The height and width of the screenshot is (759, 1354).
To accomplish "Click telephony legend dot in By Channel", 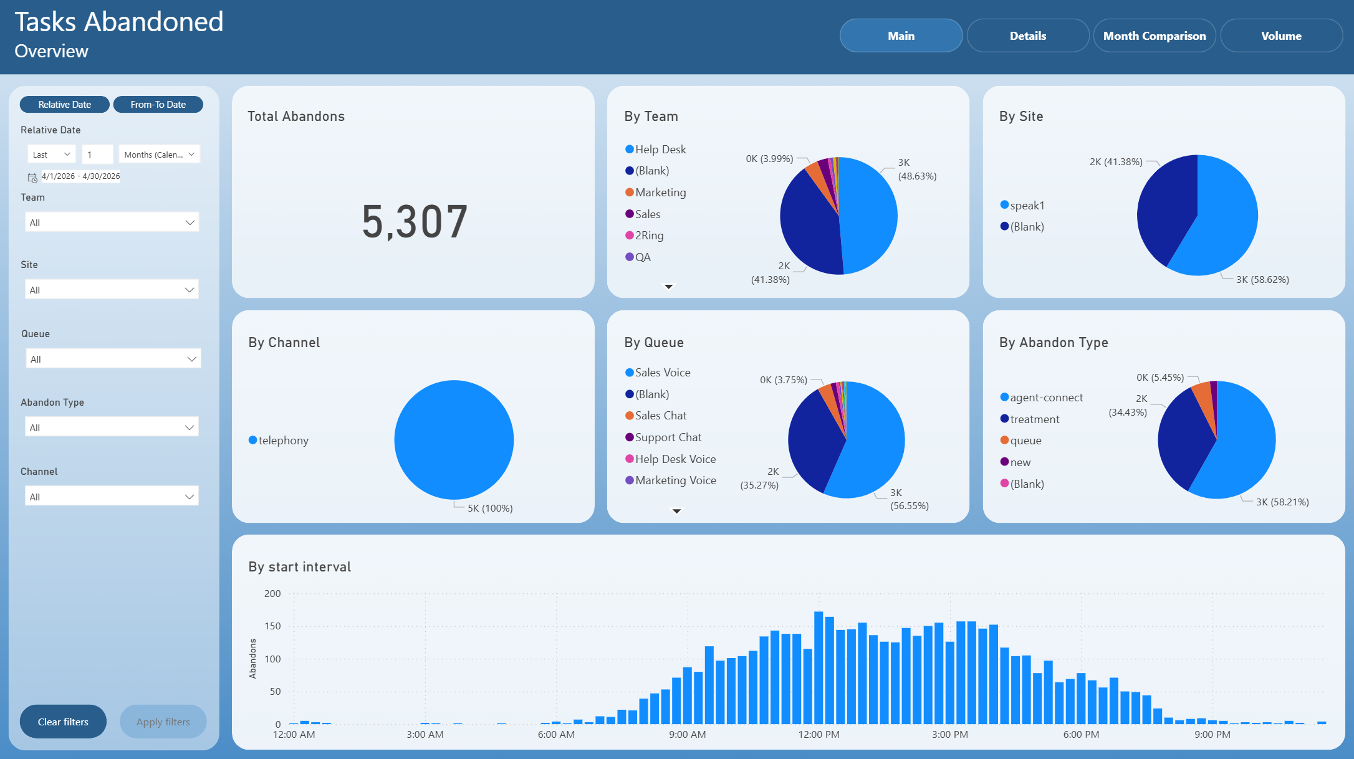I will pyautogui.click(x=252, y=440).
